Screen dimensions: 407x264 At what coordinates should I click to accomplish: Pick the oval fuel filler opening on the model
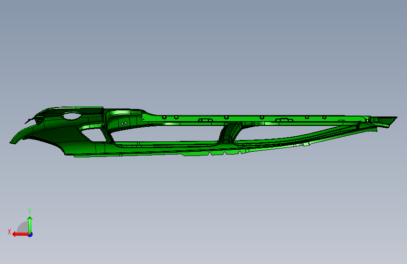(x=72, y=116)
